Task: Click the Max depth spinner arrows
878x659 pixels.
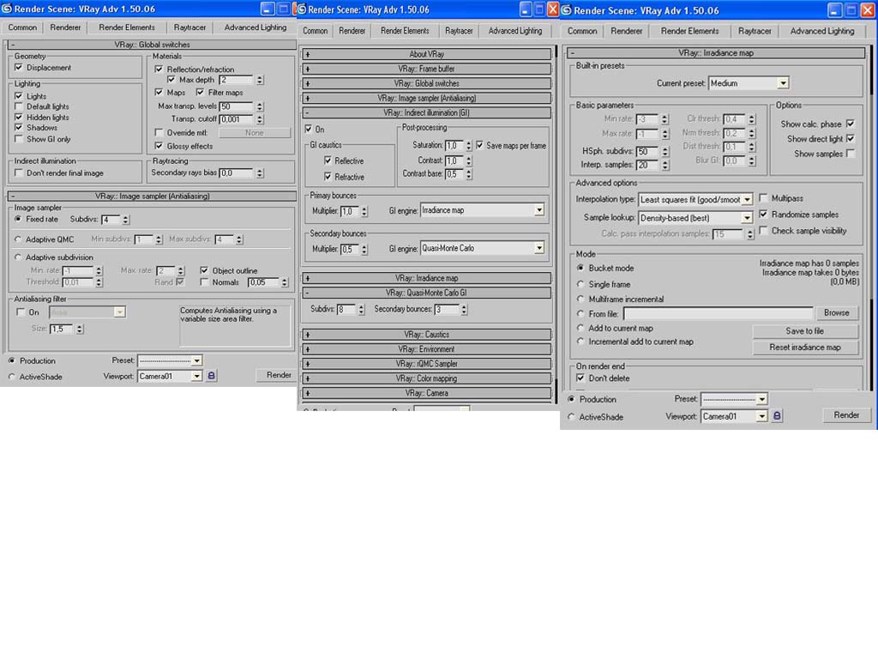Action: 260,80
